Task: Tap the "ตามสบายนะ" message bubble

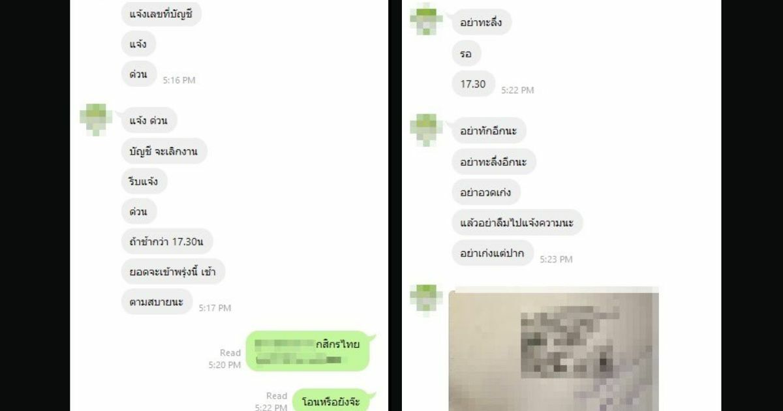Action: [157, 301]
